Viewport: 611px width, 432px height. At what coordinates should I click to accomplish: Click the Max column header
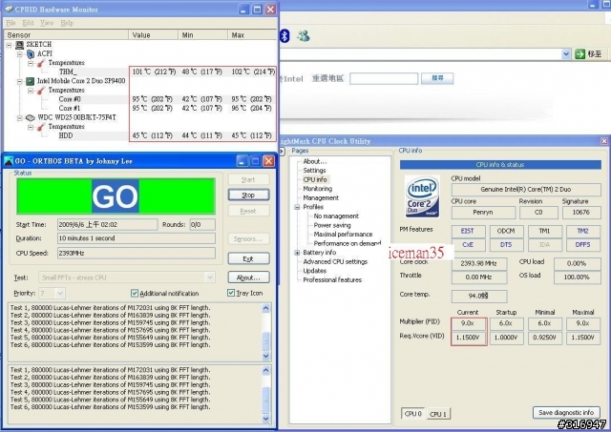(x=252, y=35)
